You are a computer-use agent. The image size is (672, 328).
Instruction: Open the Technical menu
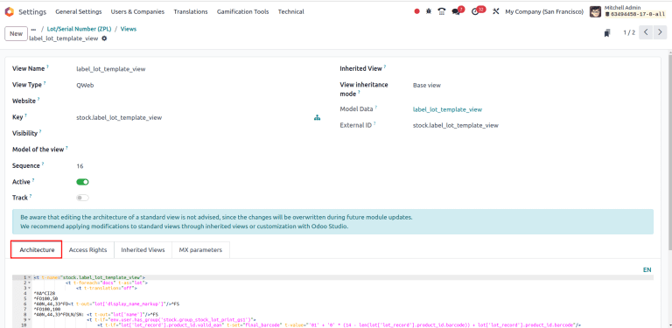click(291, 12)
